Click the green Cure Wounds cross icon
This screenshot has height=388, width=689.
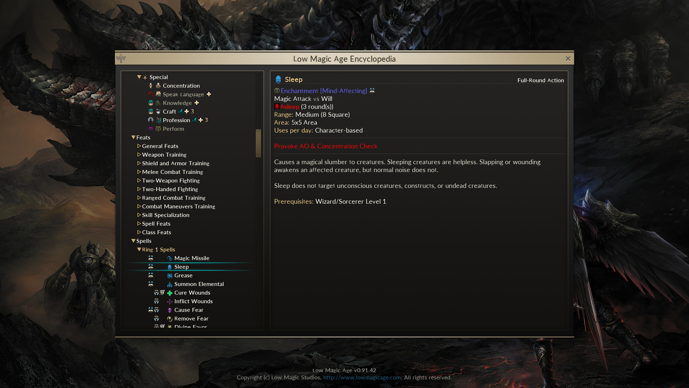tap(170, 293)
